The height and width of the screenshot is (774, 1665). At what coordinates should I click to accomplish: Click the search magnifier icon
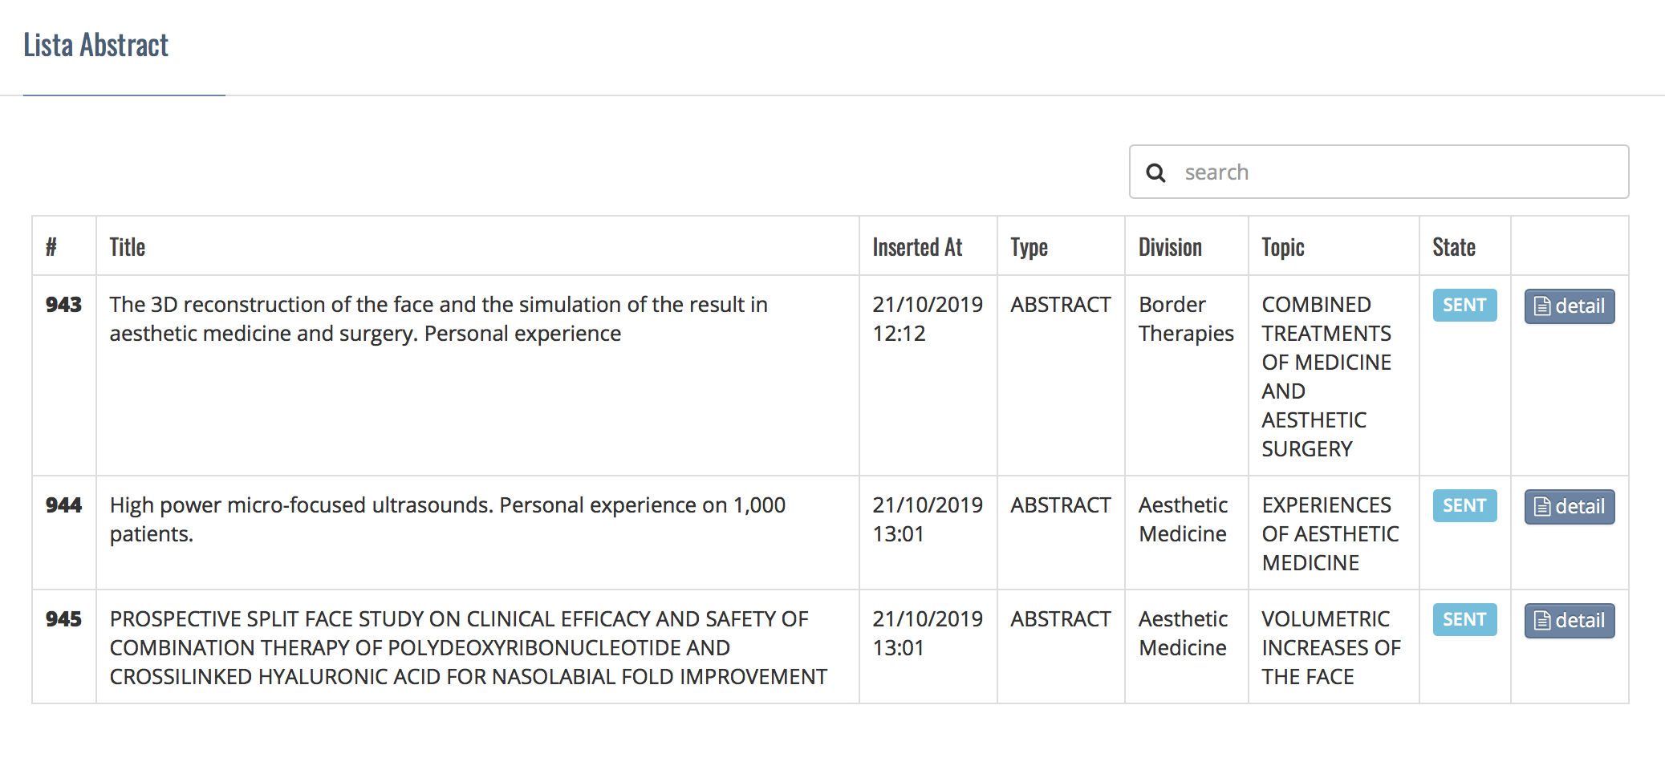click(x=1155, y=172)
